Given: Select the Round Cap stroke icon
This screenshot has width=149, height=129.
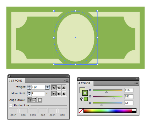Looking at the screenshot, I should [59, 87].
